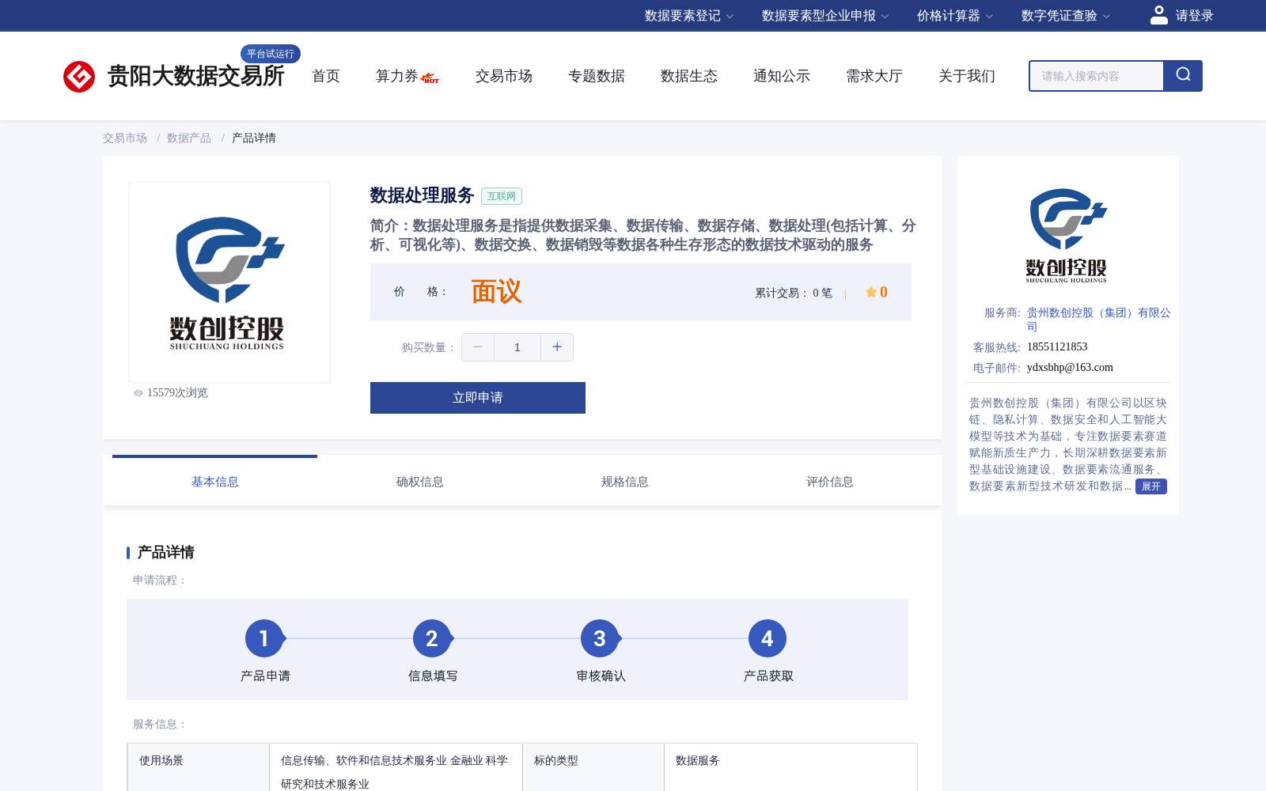Image resolution: width=1266 pixels, height=791 pixels.
Task: Open 交易市场 navigation item
Action: tap(504, 76)
